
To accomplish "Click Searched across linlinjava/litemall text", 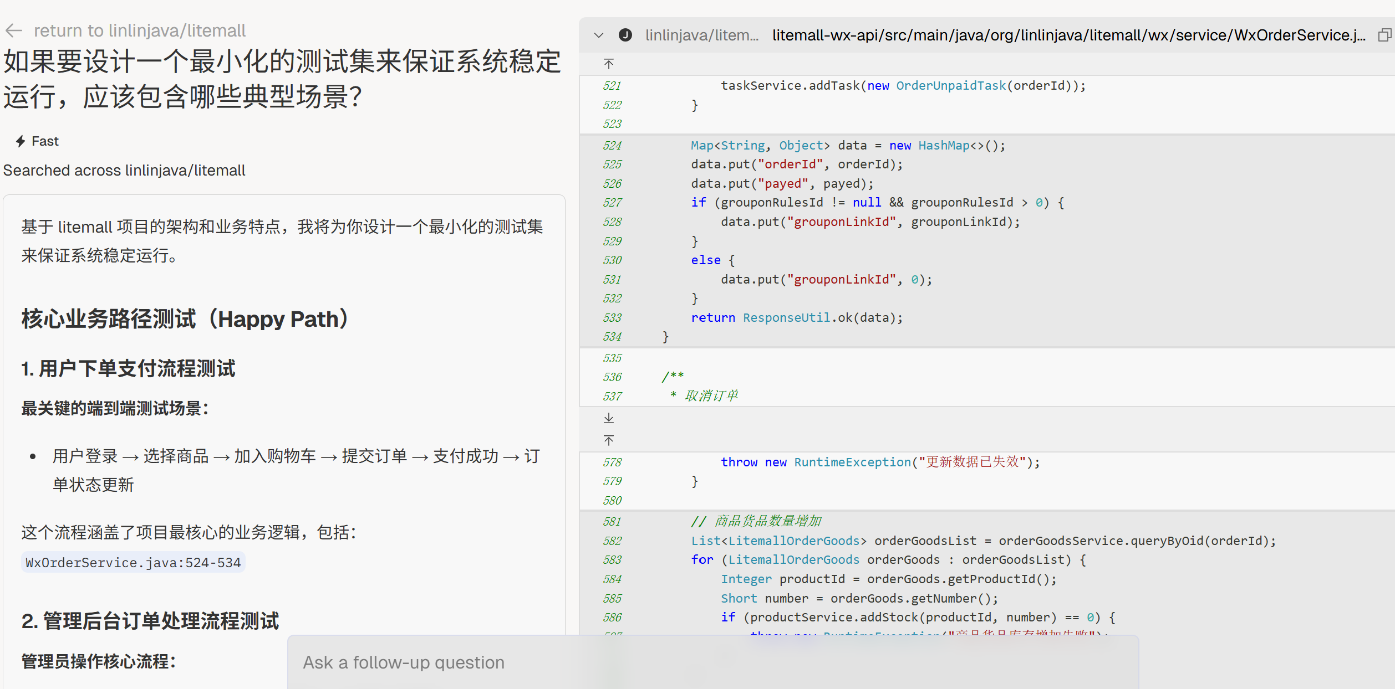I will click(124, 171).
